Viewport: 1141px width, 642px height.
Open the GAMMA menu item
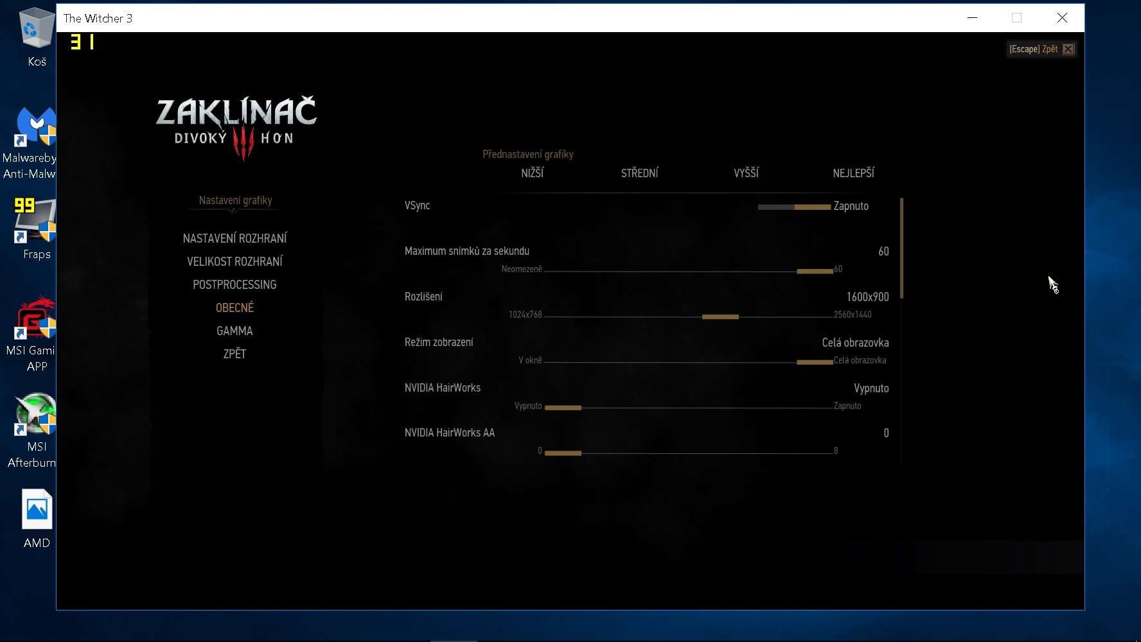234,331
